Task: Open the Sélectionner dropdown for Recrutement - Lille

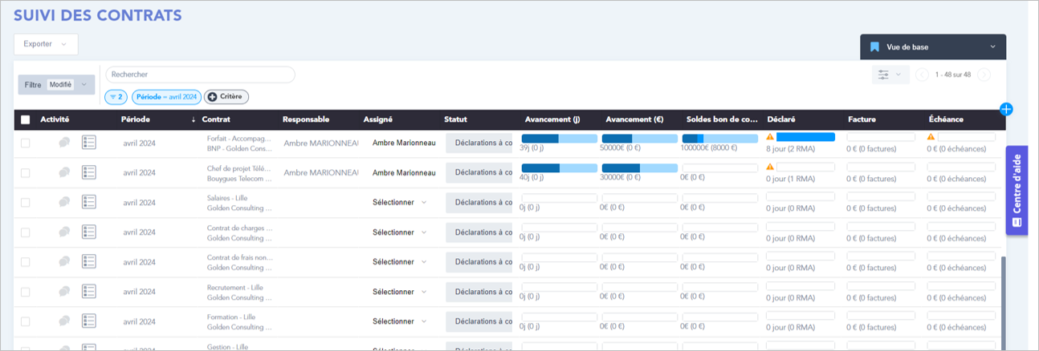Action: 399,291
